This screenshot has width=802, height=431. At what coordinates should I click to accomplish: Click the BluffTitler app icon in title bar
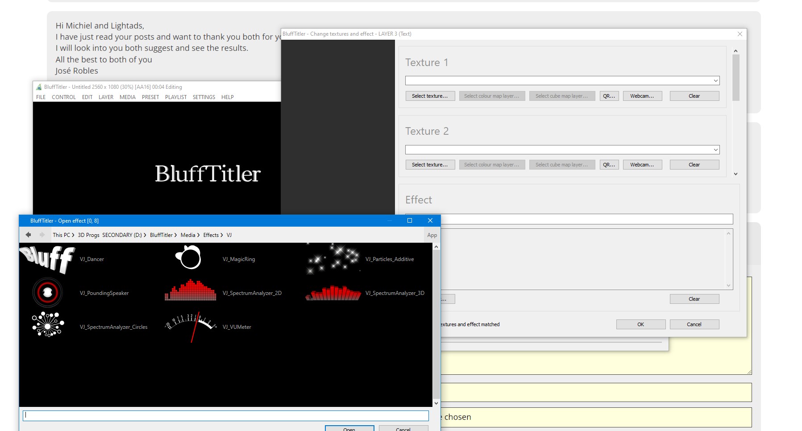pyautogui.click(x=39, y=87)
